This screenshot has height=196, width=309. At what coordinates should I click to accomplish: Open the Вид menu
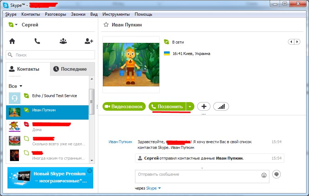(94, 14)
